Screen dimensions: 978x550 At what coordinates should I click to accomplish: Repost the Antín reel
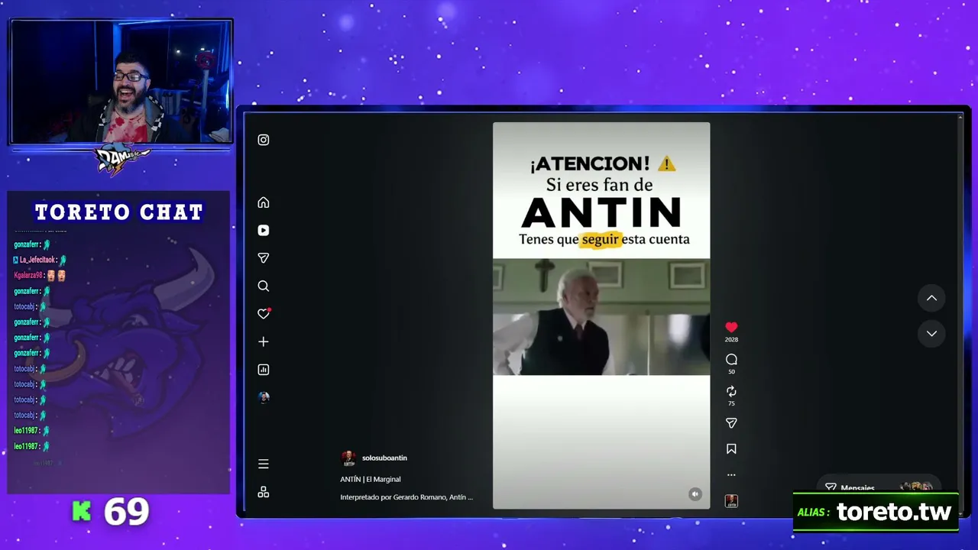(731, 391)
